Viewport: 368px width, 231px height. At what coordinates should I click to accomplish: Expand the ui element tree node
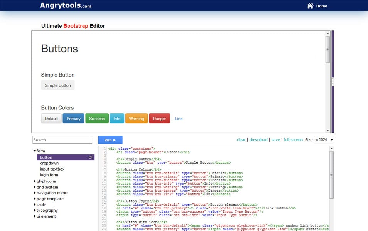click(x=35, y=216)
